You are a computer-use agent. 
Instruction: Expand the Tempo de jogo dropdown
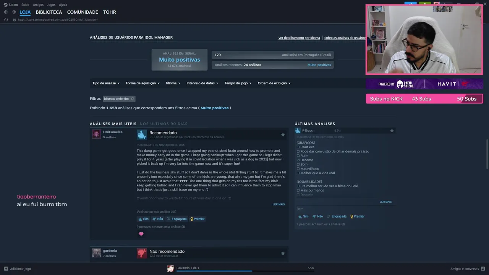[x=238, y=83]
